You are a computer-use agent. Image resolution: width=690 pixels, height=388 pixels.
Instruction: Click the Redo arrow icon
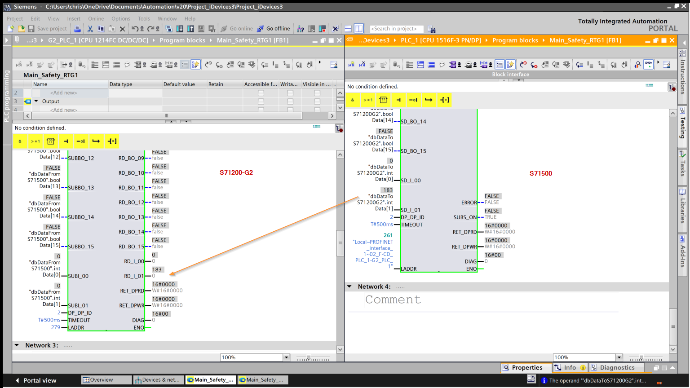click(150, 29)
